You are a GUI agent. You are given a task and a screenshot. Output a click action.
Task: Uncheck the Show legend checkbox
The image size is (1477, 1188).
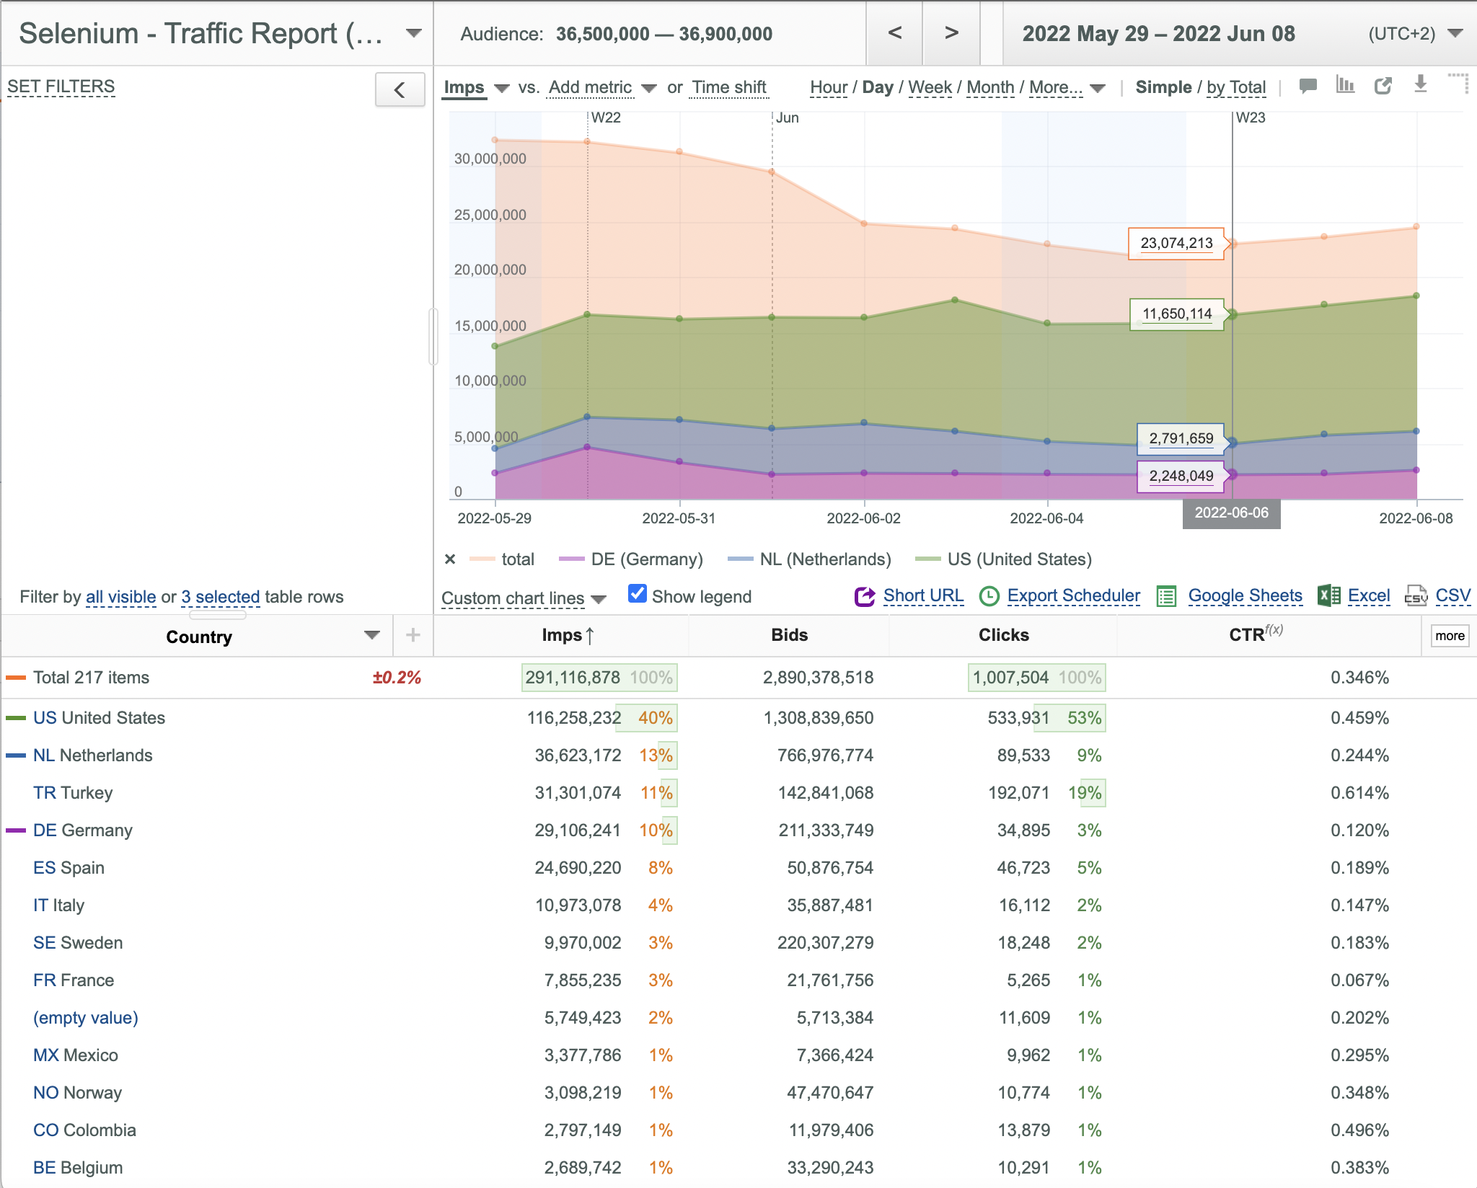point(637,594)
